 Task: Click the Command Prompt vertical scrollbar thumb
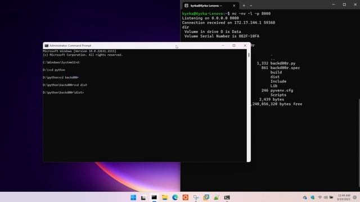[249, 55]
